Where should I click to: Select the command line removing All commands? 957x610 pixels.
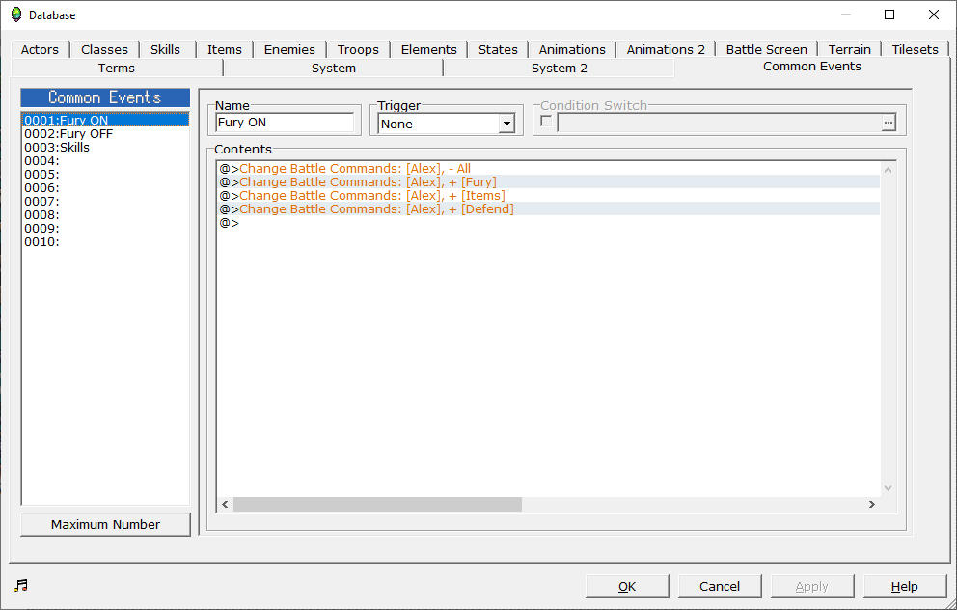[x=549, y=169]
